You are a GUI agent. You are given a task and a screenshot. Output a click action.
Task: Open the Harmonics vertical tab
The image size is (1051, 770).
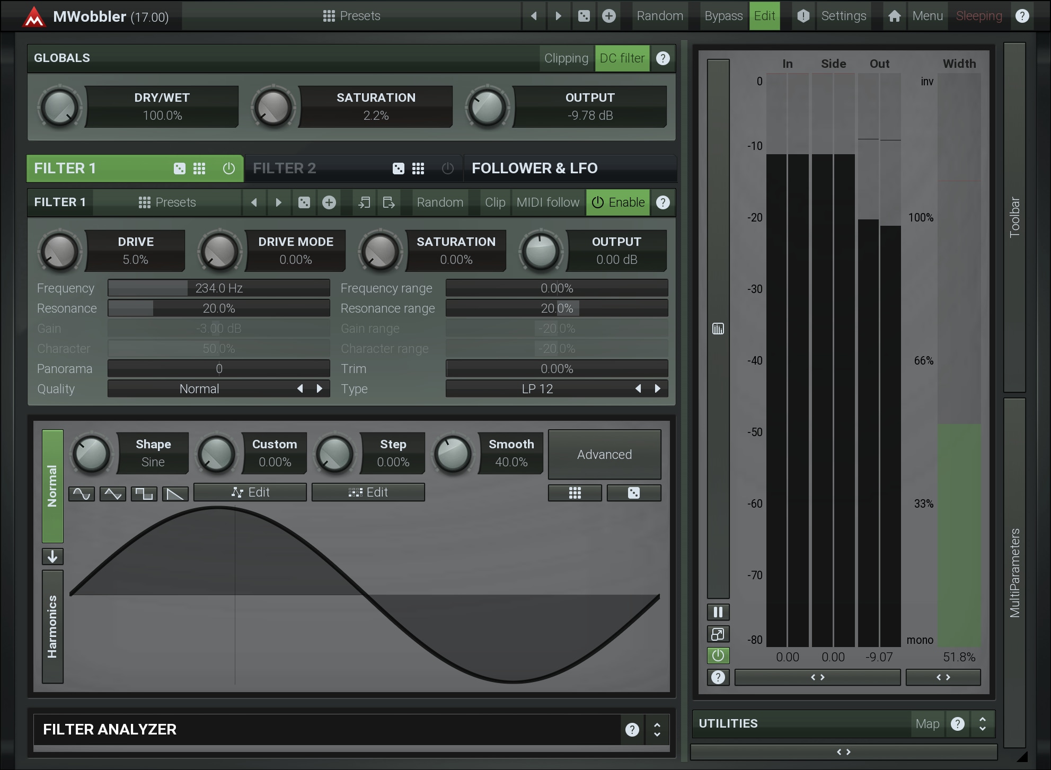pos(52,626)
